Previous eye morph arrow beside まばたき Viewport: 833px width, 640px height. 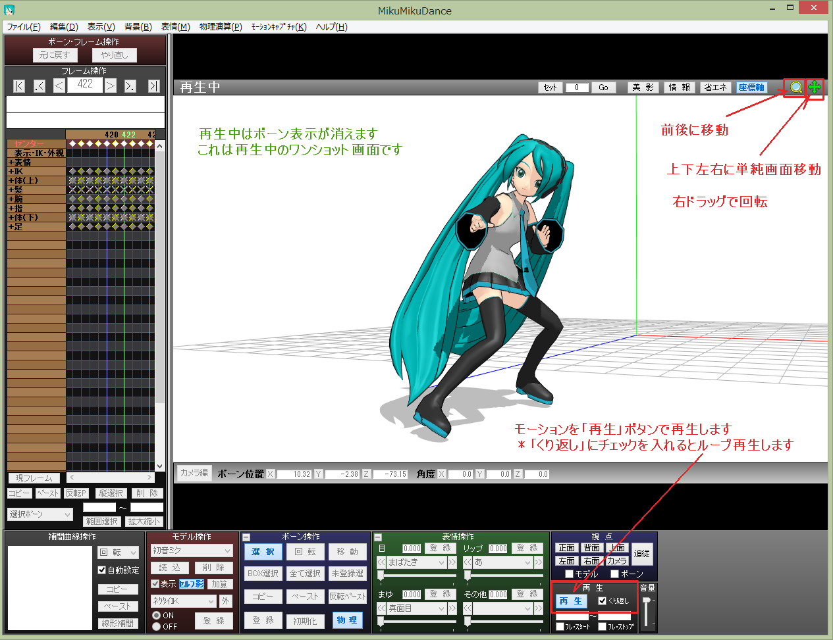point(381,562)
